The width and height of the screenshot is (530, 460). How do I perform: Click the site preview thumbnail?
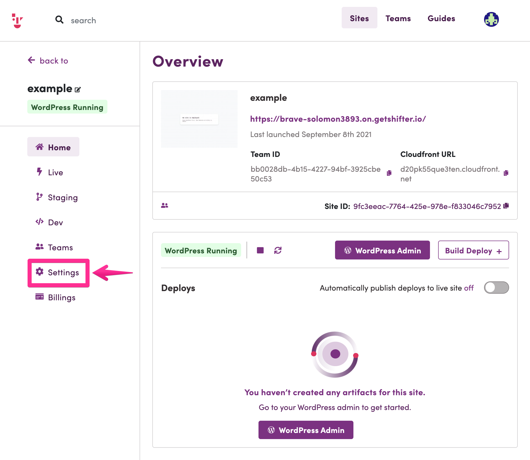199,119
